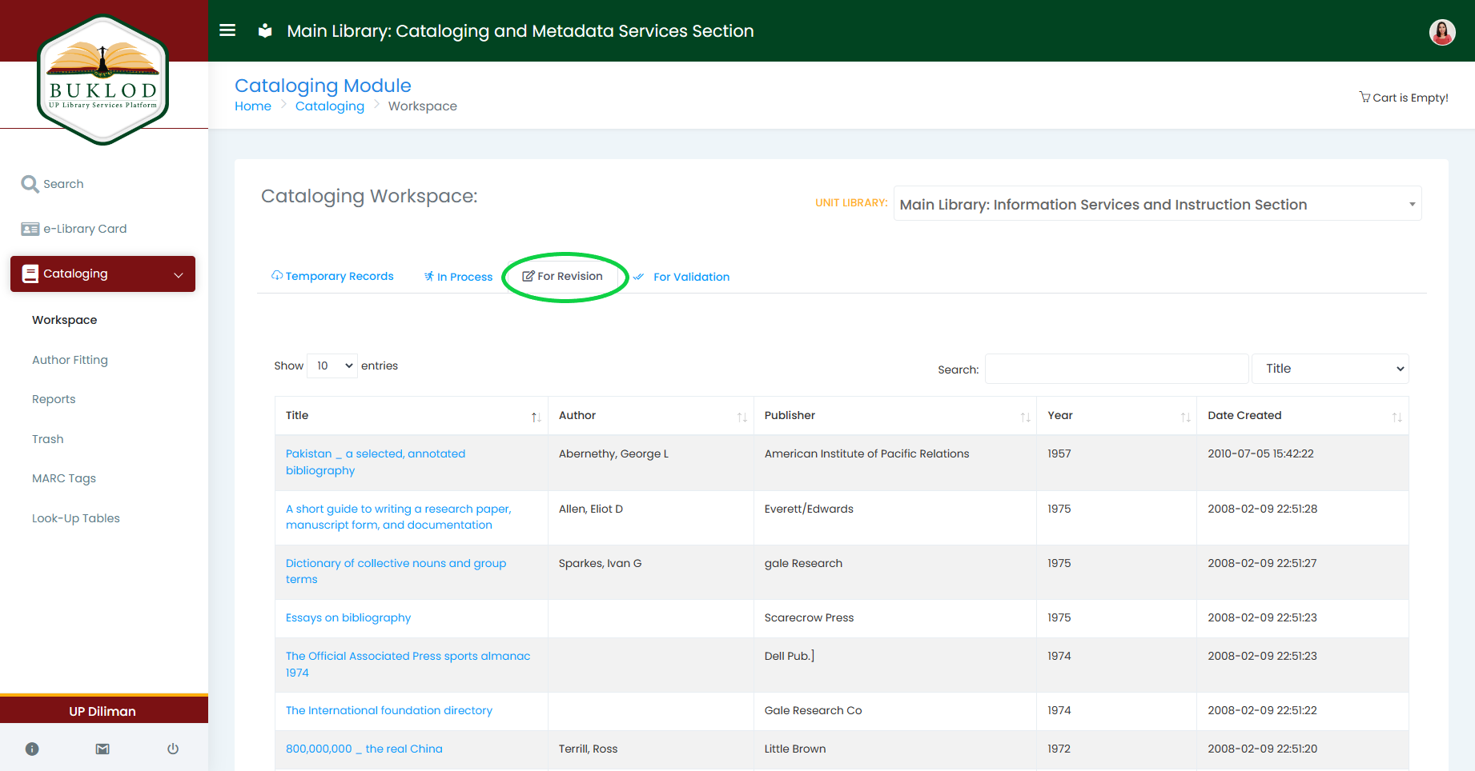The image size is (1475, 771).
Task: Open the Unit Library dropdown
Action: pos(1157,204)
